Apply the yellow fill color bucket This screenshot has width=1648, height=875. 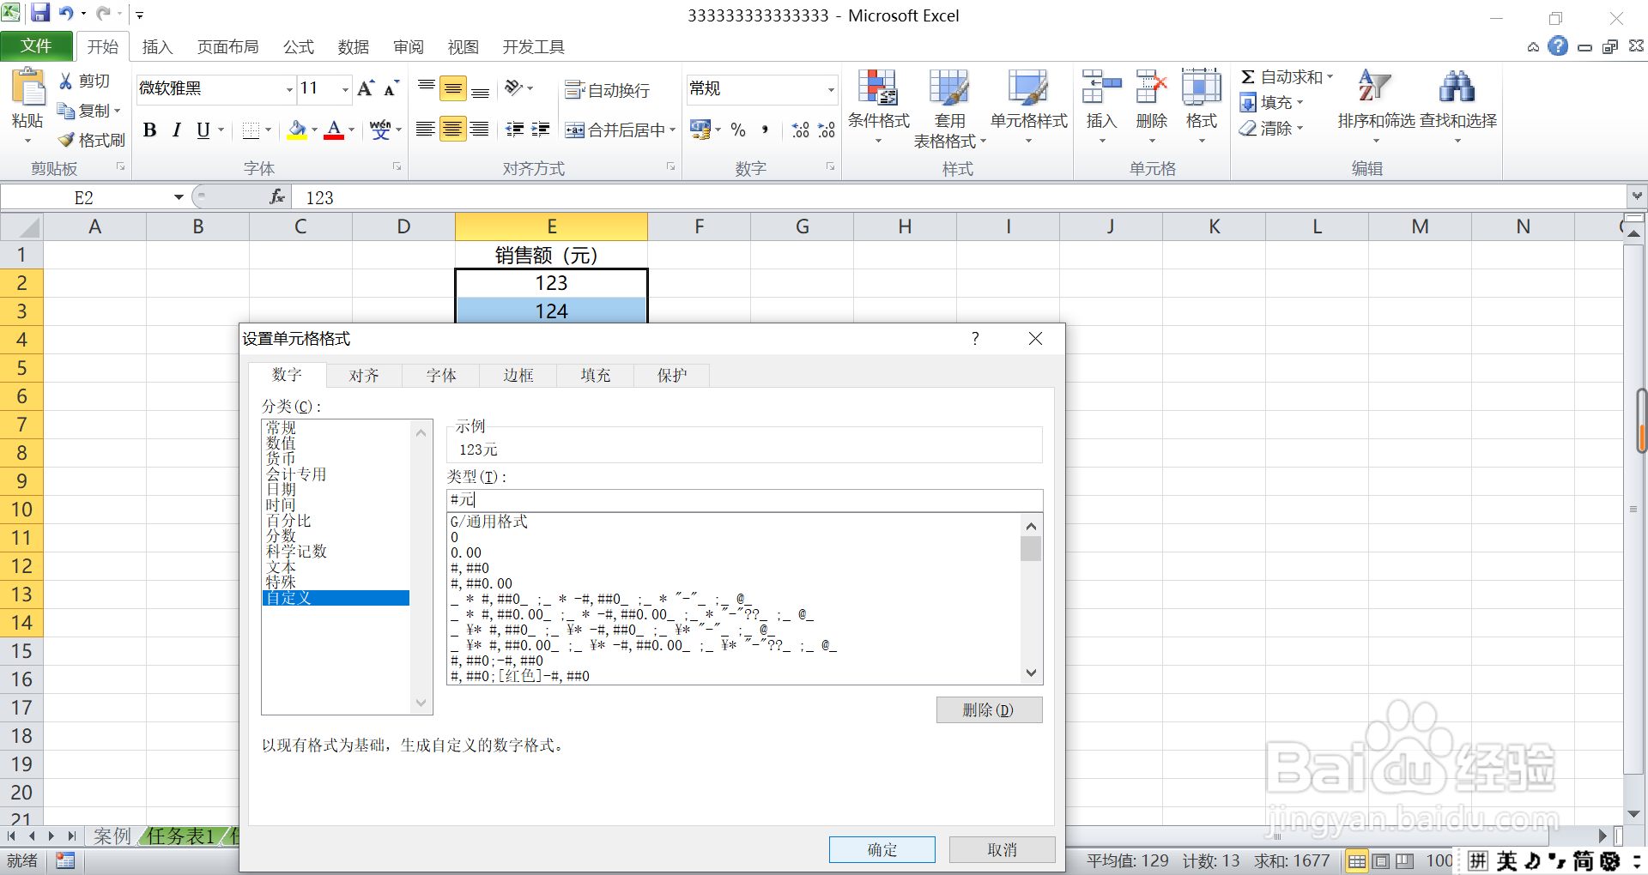click(x=297, y=130)
